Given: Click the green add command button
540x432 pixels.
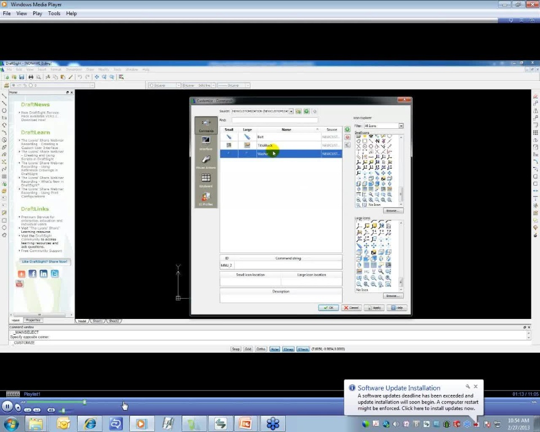Looking at the screenshot, I should click(347, 129).
